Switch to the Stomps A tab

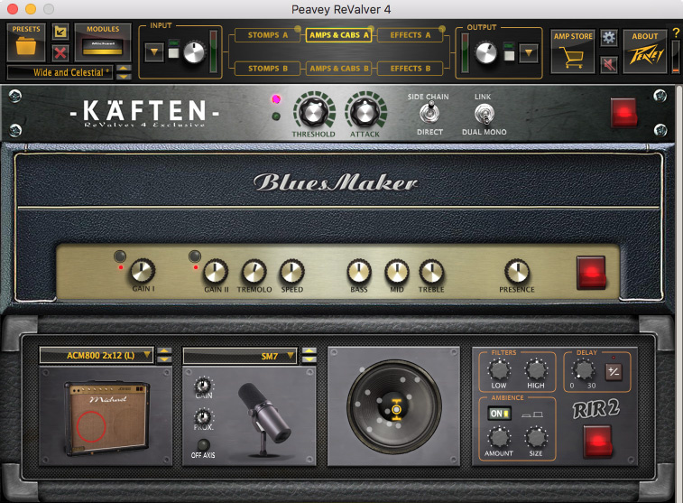(268, 35)
